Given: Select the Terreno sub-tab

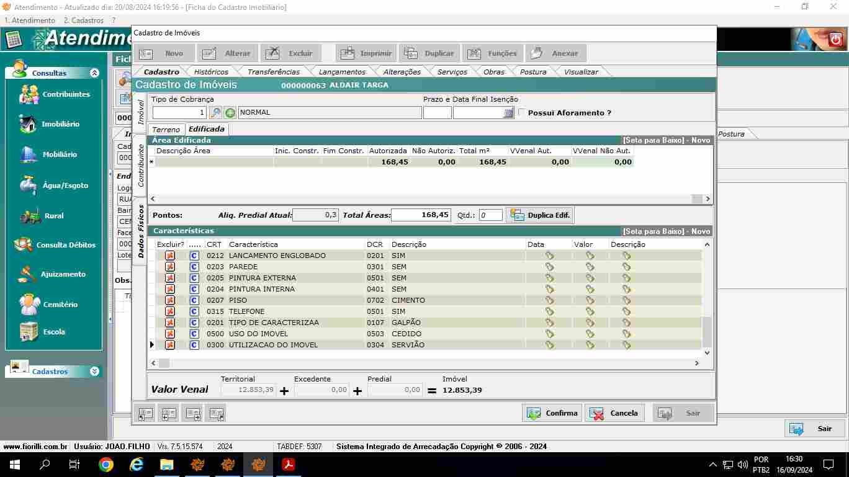Looking at the screenshot, I should (x=166, y=130).
